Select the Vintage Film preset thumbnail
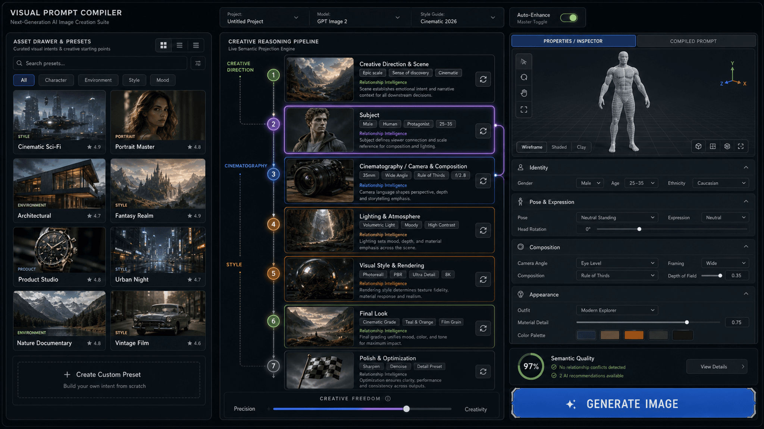 158,314
